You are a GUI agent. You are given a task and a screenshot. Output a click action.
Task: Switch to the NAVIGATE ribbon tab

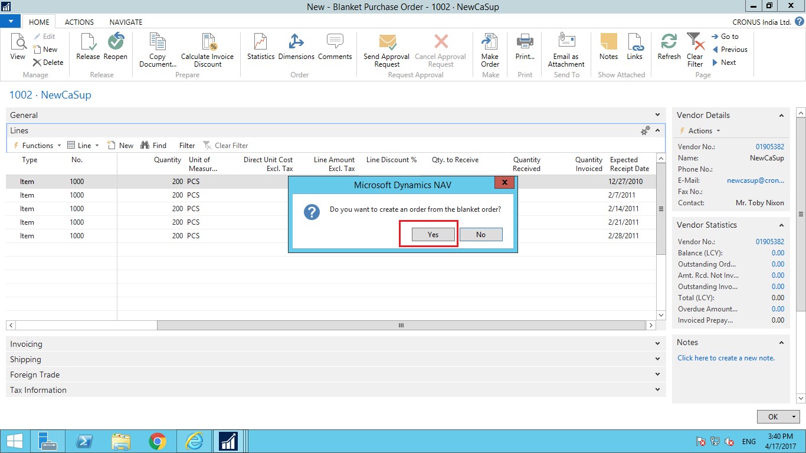point(126,22)
